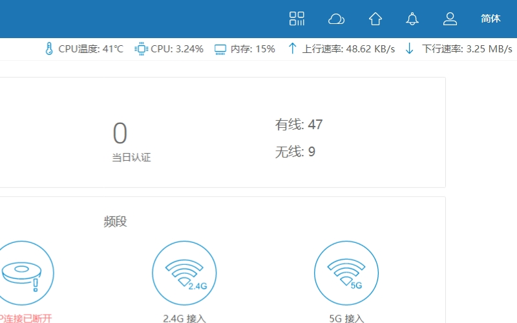
Task: Open the user account icon
Action: point(450,19)
